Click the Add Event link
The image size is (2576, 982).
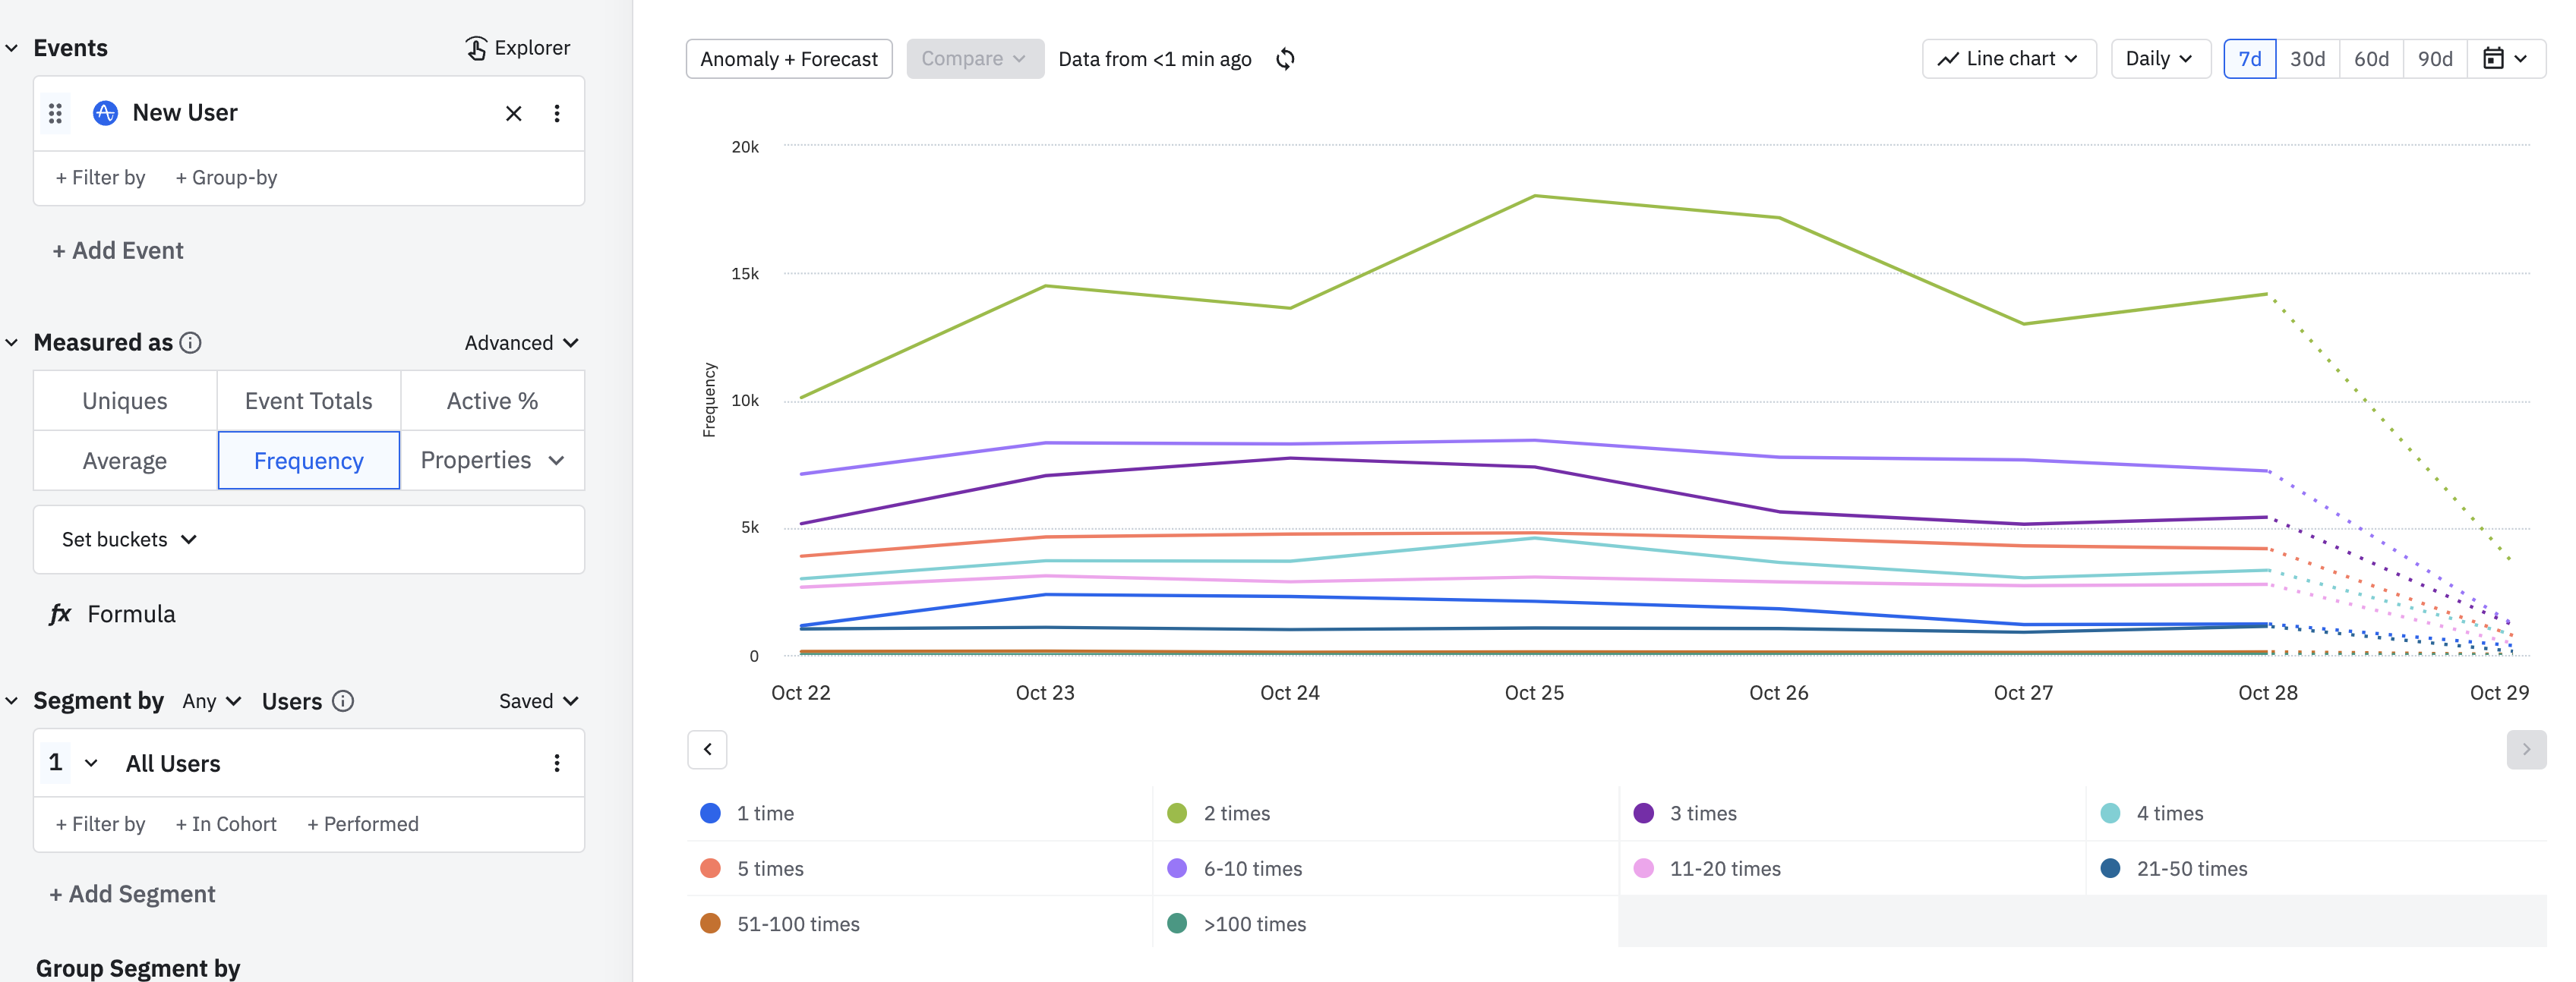[x=118, y=250]
